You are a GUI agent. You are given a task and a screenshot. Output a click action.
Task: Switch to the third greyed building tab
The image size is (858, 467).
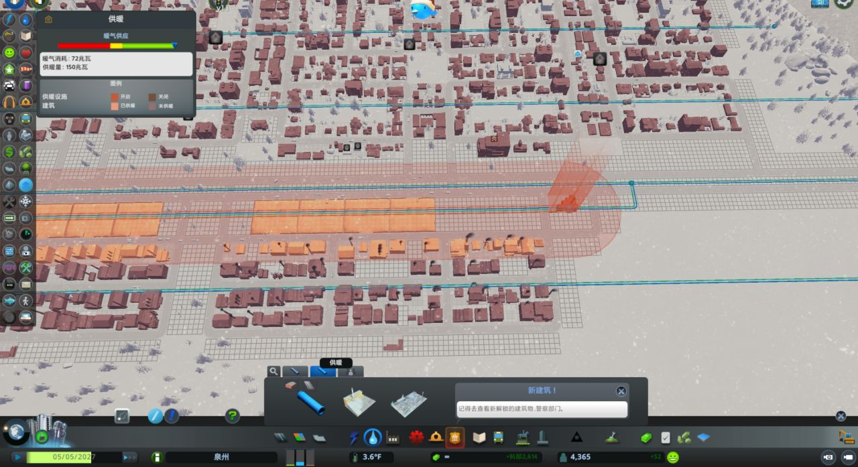tap(350, 371)
